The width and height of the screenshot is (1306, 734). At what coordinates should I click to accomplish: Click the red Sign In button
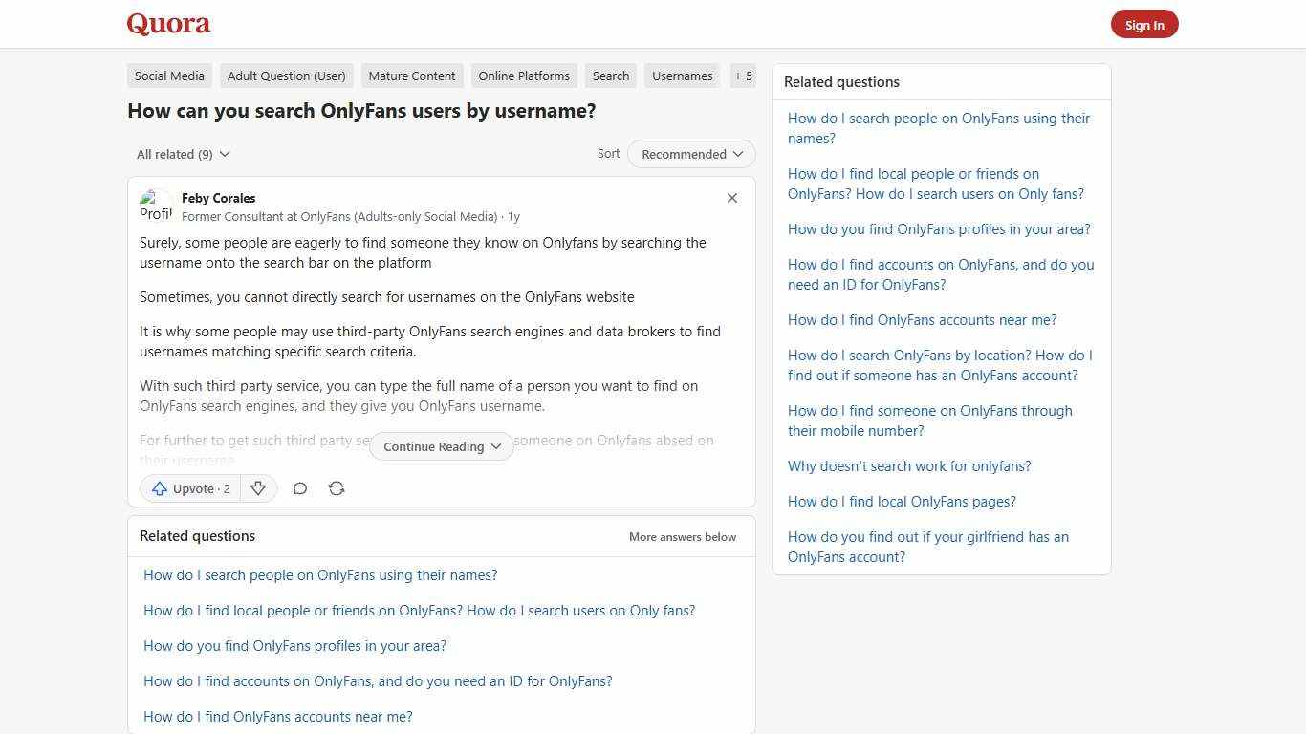point(1143,24)
